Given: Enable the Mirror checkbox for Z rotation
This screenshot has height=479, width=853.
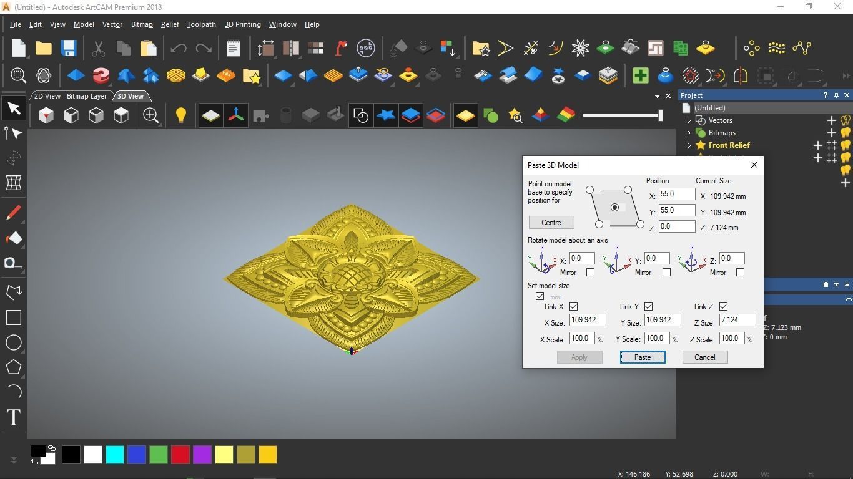Looking at the screenshot, I should 740,272.
